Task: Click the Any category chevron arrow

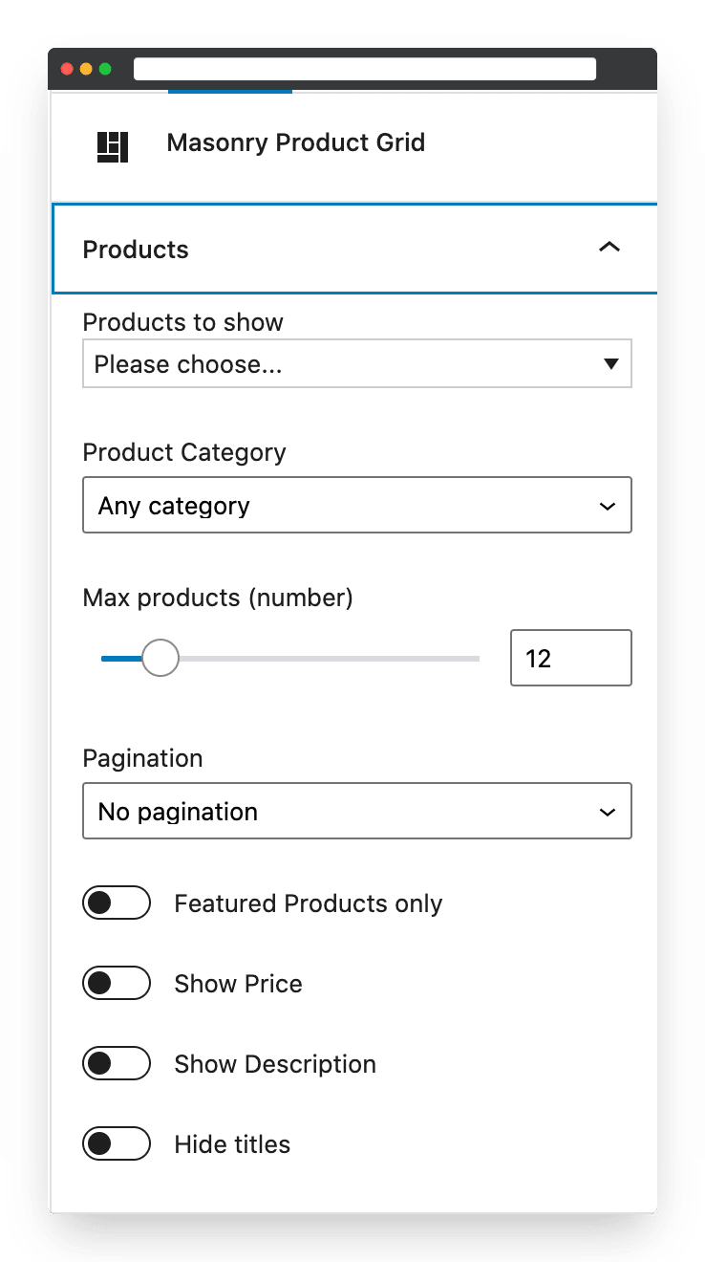Action: click(x=608, y=506)
